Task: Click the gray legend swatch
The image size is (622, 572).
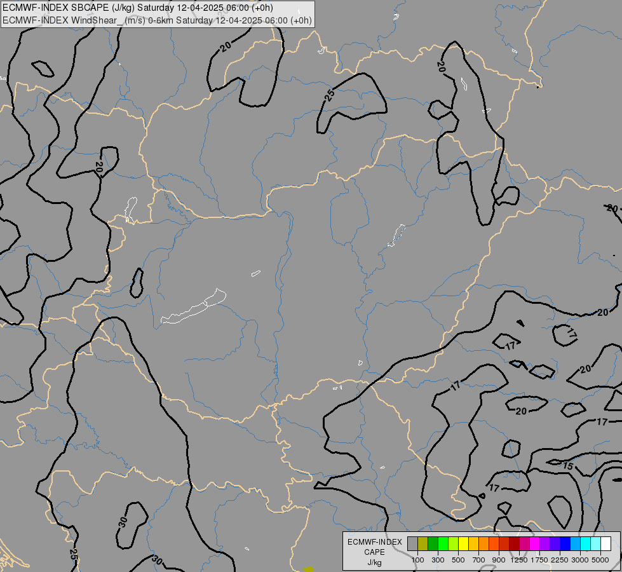Action: pos(412,543)
